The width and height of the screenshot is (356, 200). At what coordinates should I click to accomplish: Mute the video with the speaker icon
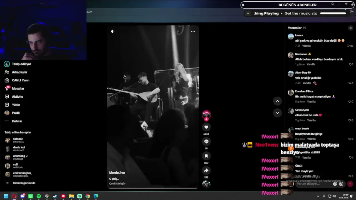113,31
